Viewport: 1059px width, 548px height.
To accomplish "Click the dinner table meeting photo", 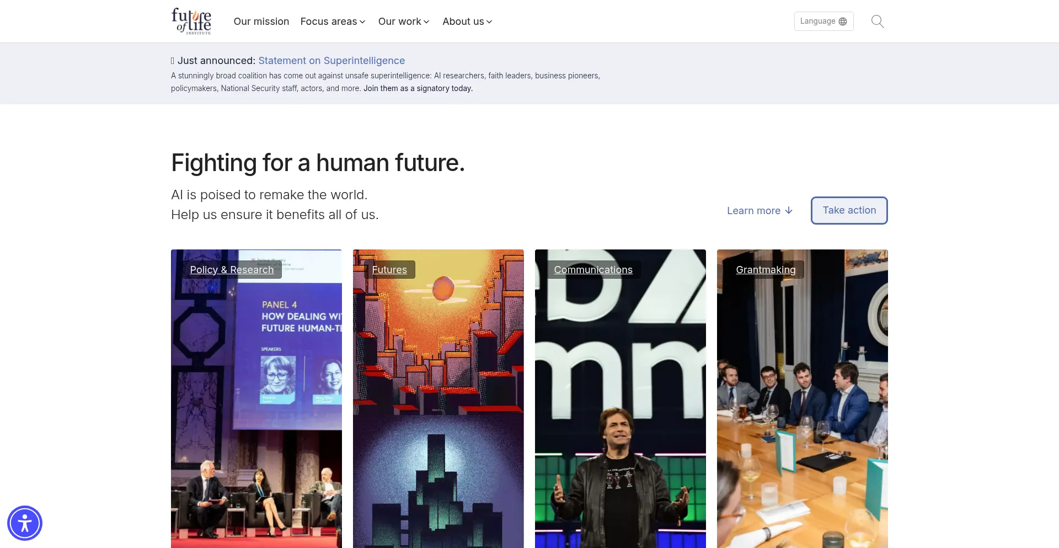I will tap(802, 414).
